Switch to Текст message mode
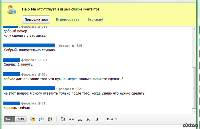The width and height of the screenshot is (200, 129). (10, 119)
